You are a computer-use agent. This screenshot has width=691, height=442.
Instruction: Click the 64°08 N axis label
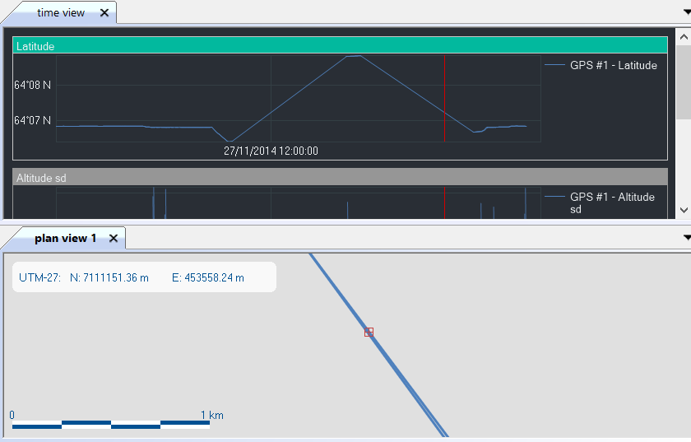click(x=32, y=85)
